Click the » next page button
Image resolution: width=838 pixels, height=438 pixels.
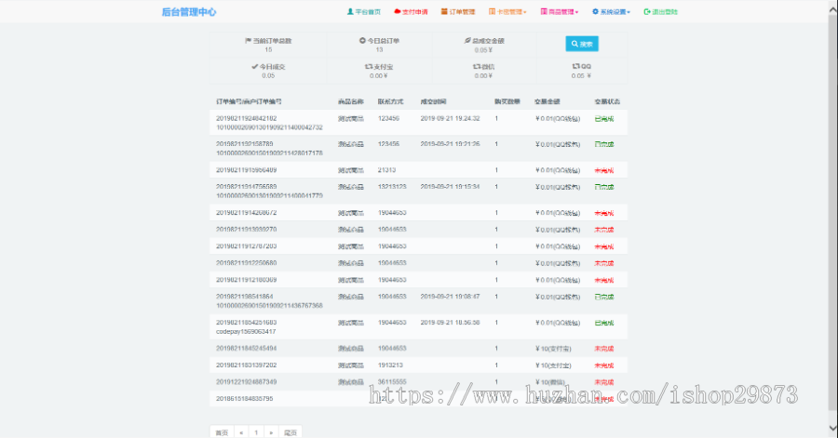tap(272, 432)
